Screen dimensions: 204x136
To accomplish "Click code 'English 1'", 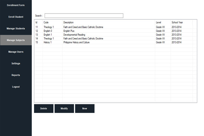I will click(48, 35).
